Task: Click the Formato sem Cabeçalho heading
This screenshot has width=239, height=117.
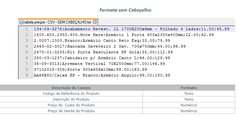Action: click(x=126, y=10)
